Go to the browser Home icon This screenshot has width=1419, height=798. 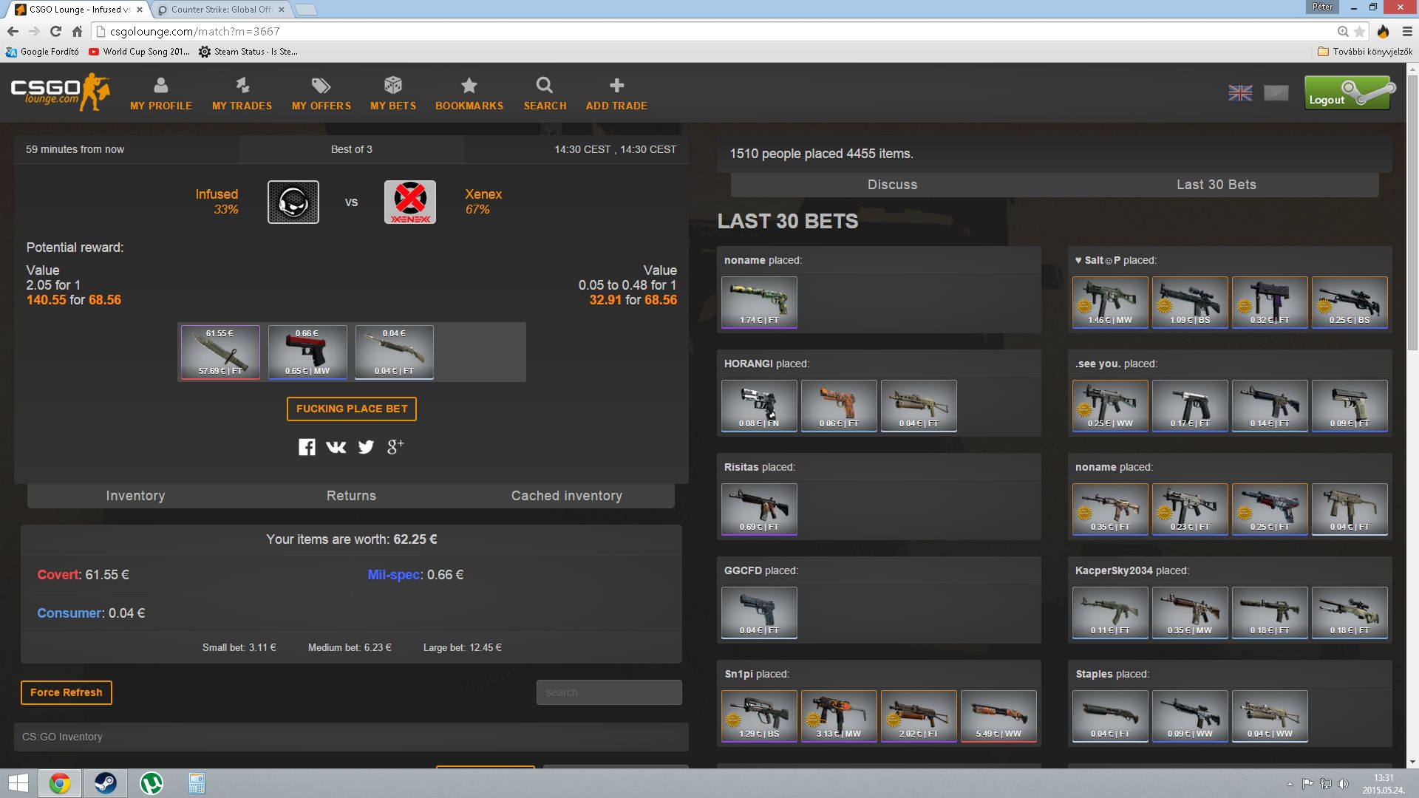pyautogui.click(x=77, y=31)
